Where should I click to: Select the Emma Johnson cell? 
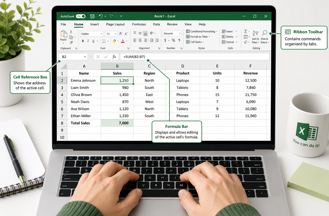click(x=84, y=80)
